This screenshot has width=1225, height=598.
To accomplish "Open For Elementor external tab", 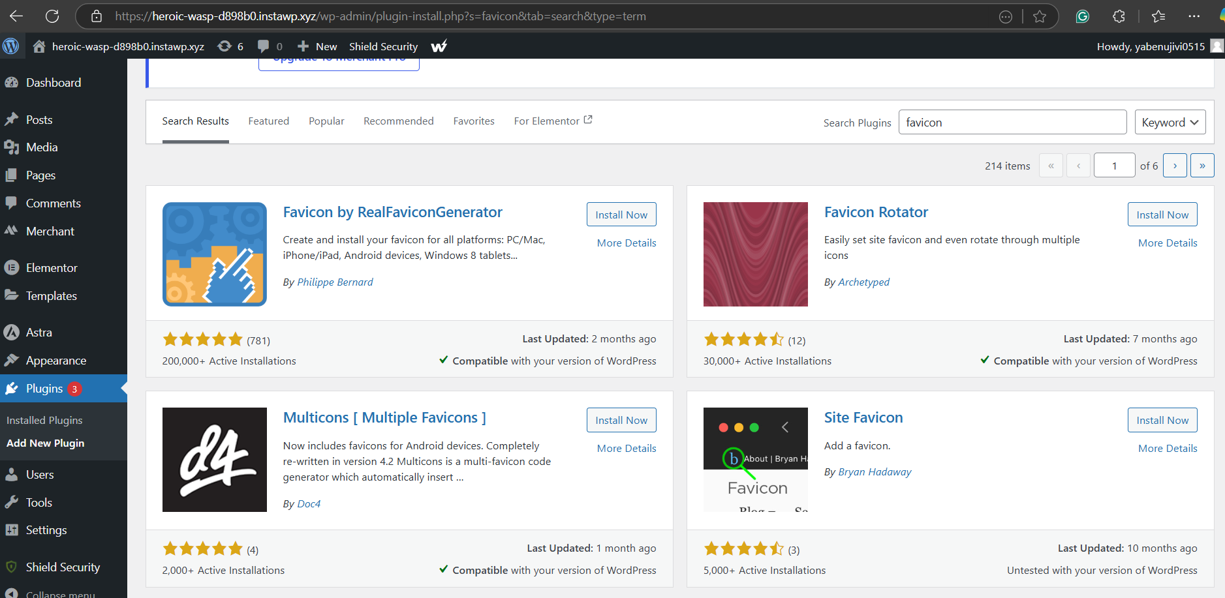I will pyautogui.click(x=553, y=121).
